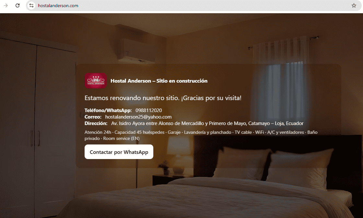
Task: Bookmark this page with the star
Action: 354,6
